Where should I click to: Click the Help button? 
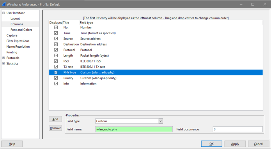coord(12,144)
